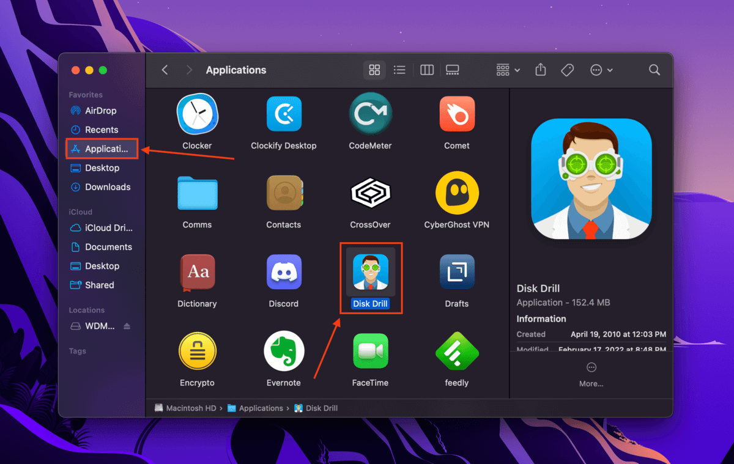Click the Information heading in preview pane
This screenshot has height=464, width=734.
pyautogui.click(x=541, y=319)
